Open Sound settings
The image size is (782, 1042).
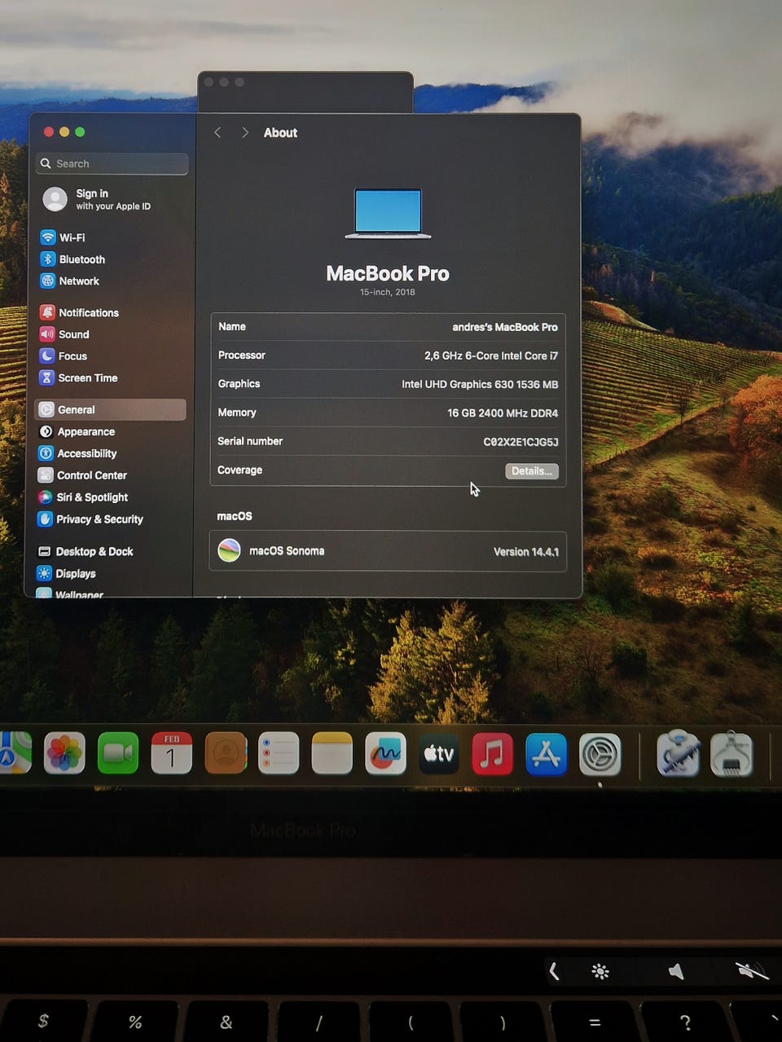[x=64, y=334]
